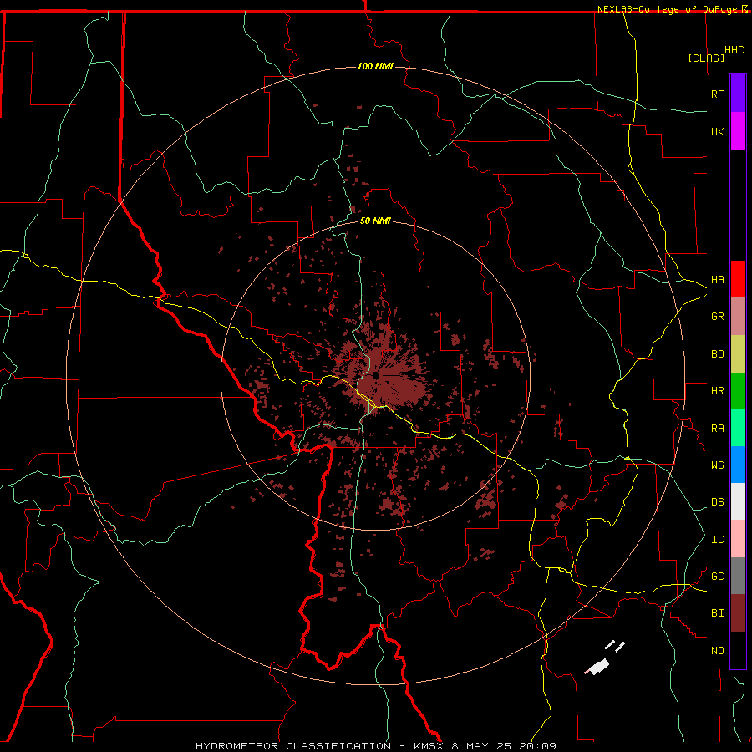
Task: Click the 20:09 timestamp
Action: point(539,746)
